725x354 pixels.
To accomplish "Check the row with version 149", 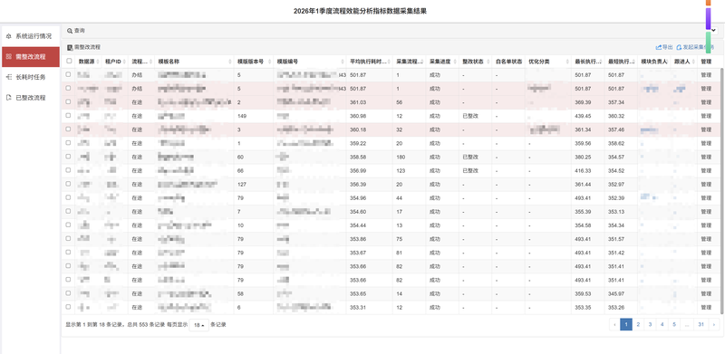I will pos(69,116).
